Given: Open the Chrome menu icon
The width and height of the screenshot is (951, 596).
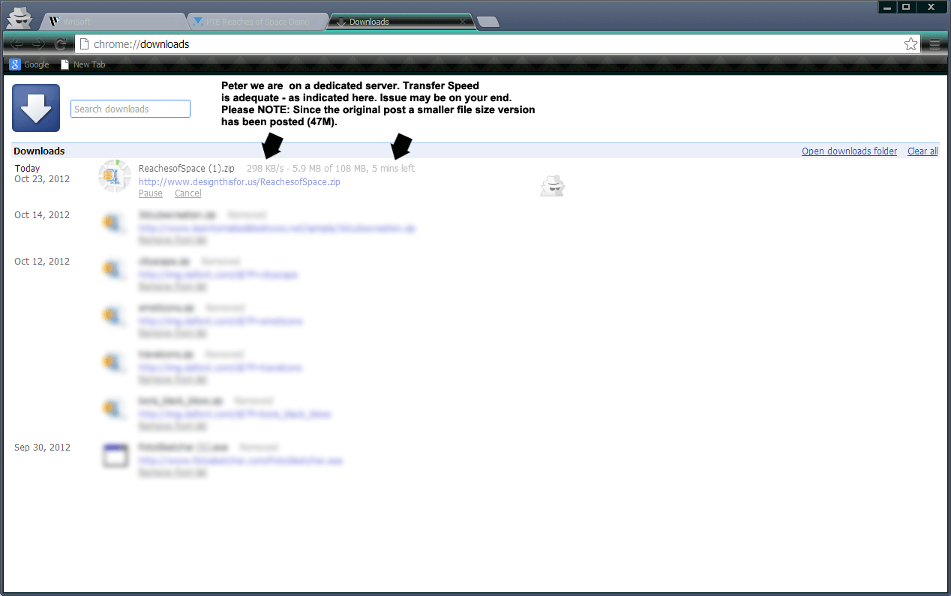Looking at the screenshot, I should coord(934,44).
